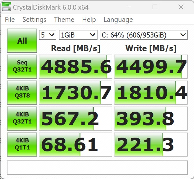
Task: Minimize the CrystalDiskMark window
Action: pyautogui.click(x=129, y=7)
